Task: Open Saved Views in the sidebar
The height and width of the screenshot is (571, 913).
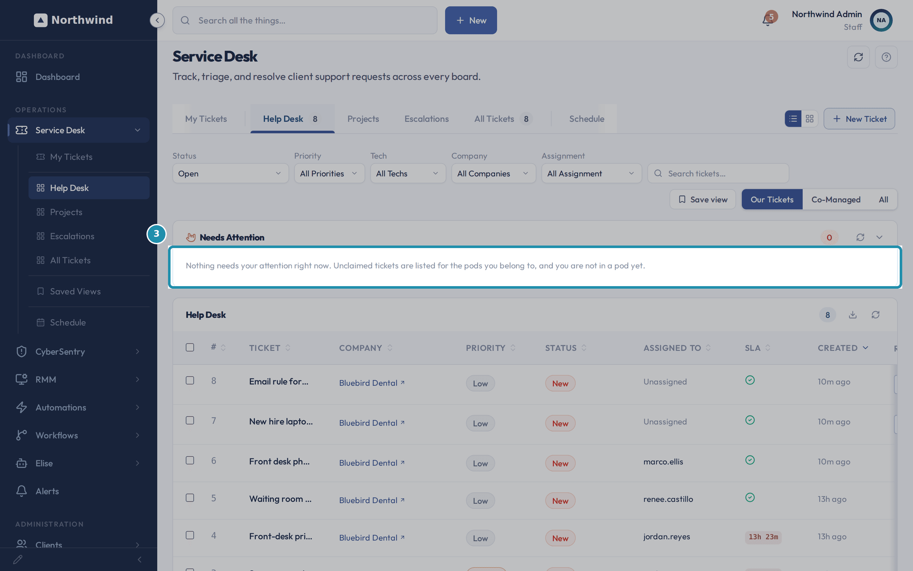Action: (89, 291)
